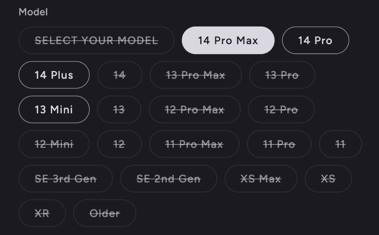Image resolution: width=379 pixels, height=235 pixels.
Task: Choose the SE 3rd Gen option
Action: [x=66, y=179]
